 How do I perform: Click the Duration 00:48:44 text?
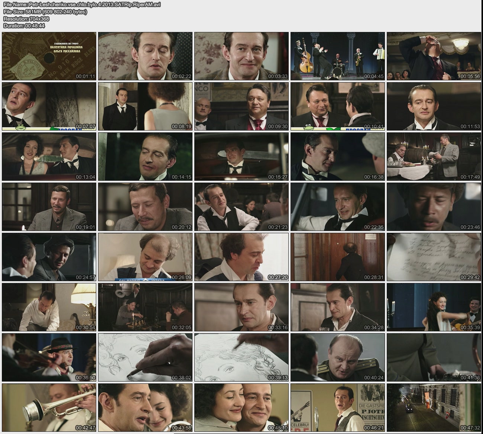point(24,26)
